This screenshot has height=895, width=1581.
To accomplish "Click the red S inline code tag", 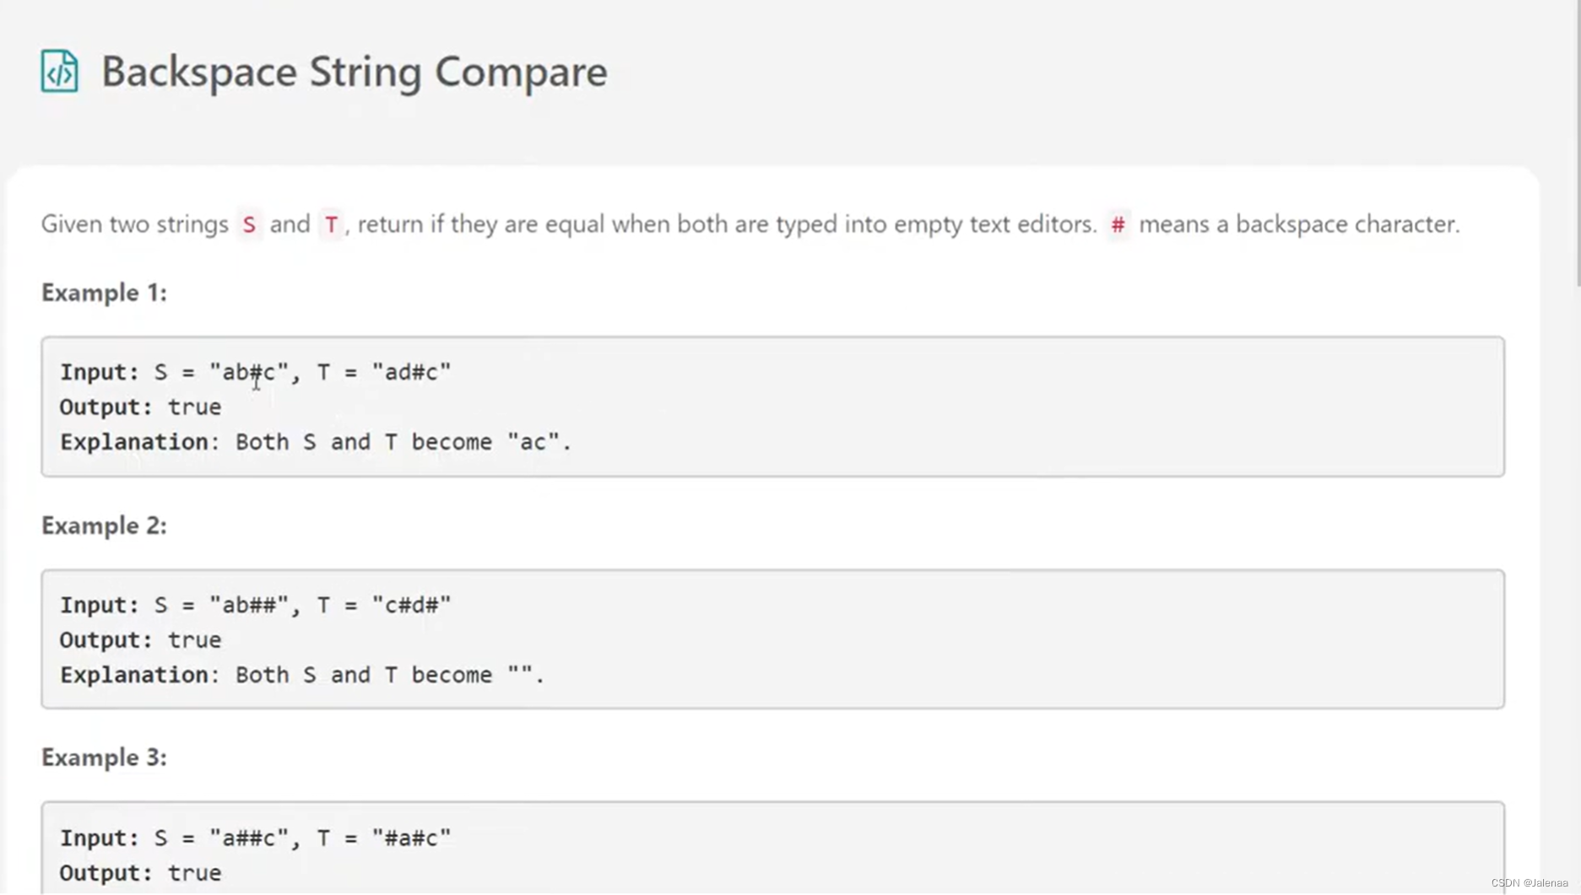I will click(x=249, y=224).
